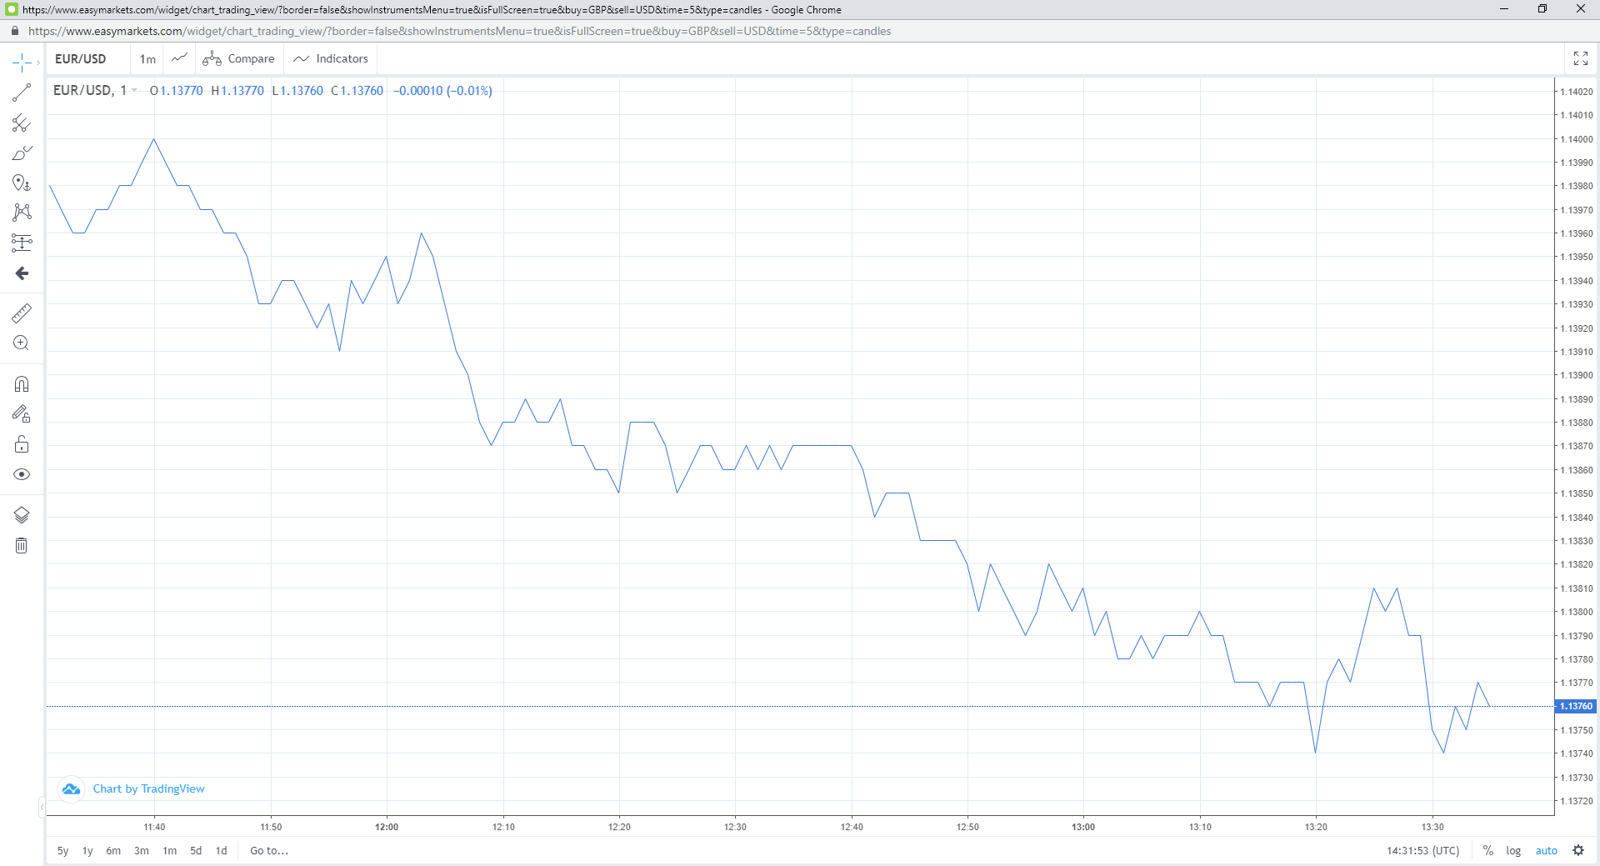Image resolution: width=1600 pixels, height=866 pixels.
Task: Select the 1d date range
Action: point(221,851)
